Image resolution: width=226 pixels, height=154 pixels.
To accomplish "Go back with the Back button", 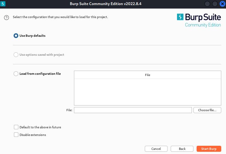I will (x=182, y=149).
